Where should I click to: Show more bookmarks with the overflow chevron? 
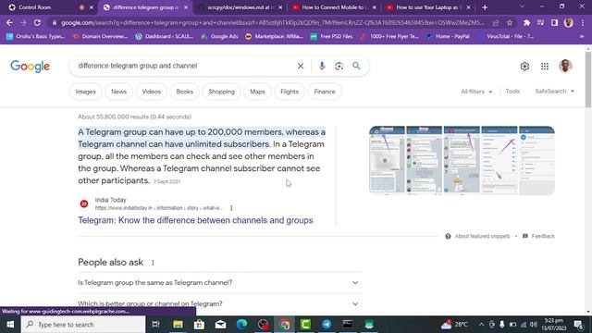[582, 37]
